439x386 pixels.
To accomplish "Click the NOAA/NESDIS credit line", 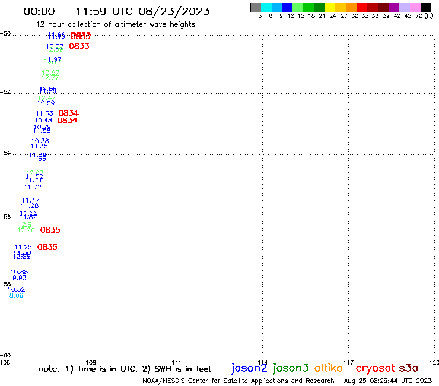I will point(238,381).
